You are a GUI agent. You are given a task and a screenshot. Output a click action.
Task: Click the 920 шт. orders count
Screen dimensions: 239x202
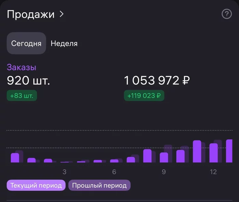click(x=28, y=81)
